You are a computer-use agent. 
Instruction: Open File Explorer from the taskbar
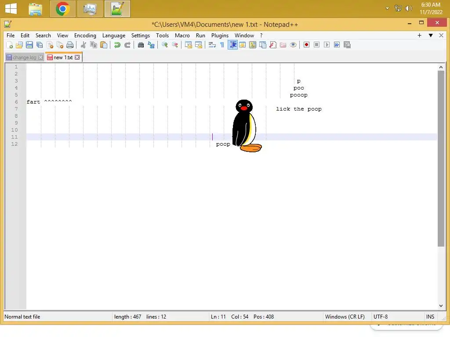pos(36,9)
